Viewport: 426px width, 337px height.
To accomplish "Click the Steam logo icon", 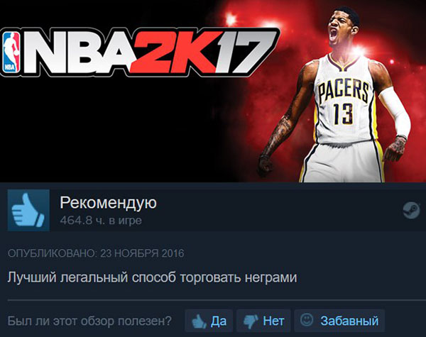I will click(x=411, y=210).
